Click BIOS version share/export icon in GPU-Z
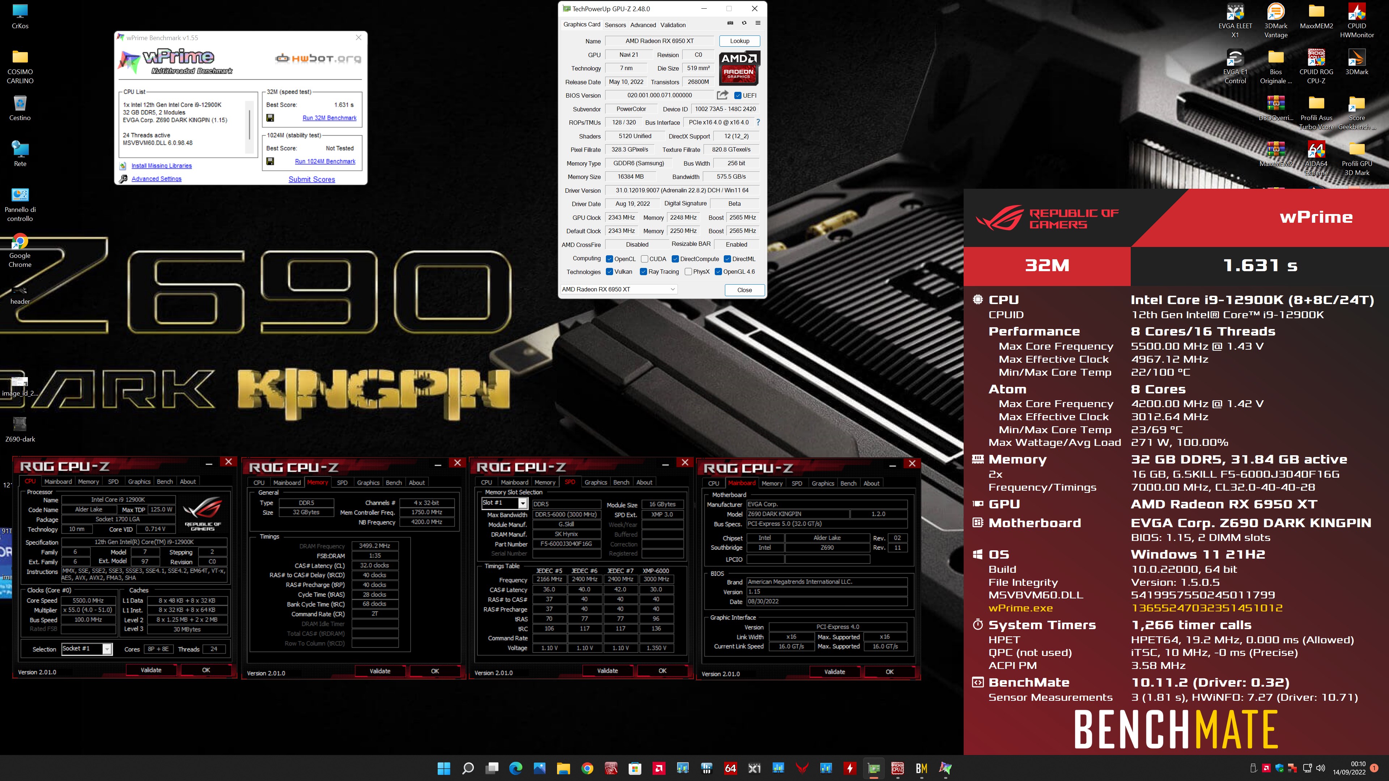The image size is (1389, 781). pyautogui.click(x=722, y=95)
